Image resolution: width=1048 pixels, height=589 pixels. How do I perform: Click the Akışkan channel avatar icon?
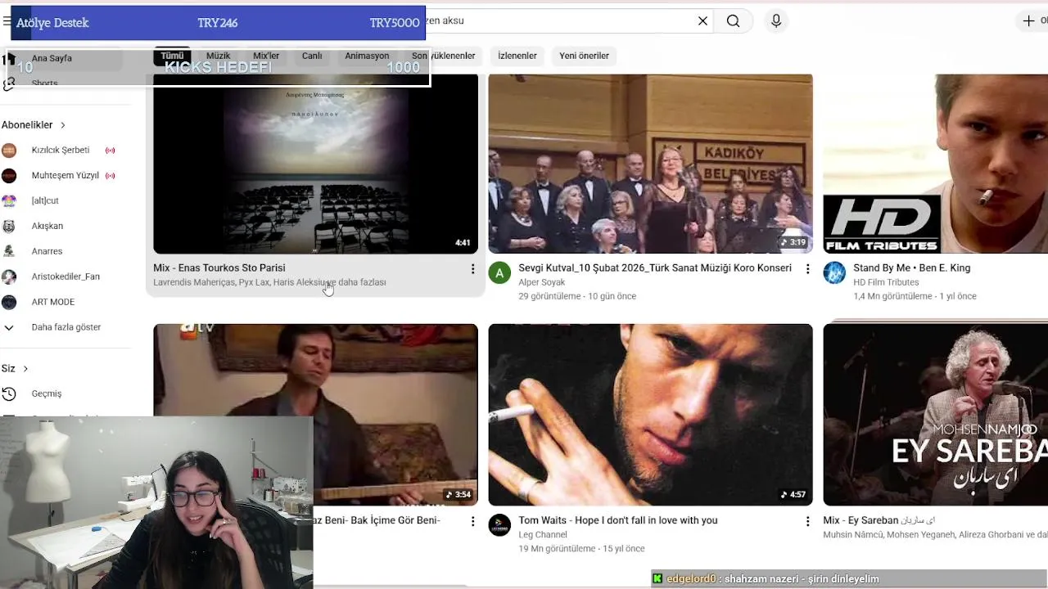coord(9,226)
